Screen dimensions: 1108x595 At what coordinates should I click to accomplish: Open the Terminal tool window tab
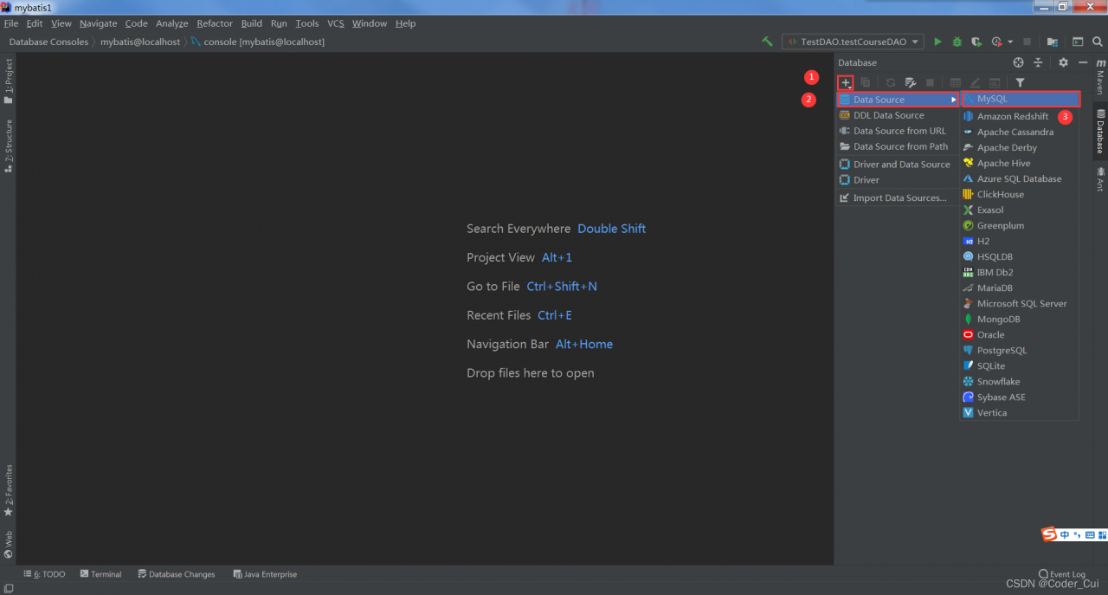(100, 574)
